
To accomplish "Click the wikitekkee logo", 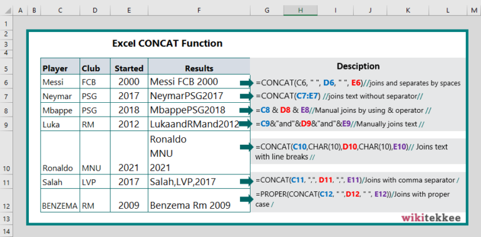I will [x=431, y=218].
